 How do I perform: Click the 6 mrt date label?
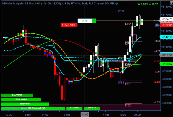pos(67,115)
